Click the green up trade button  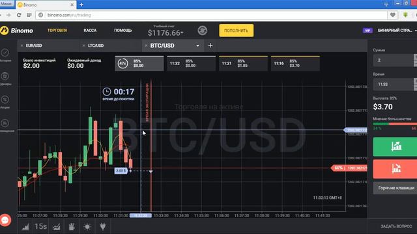[x=395, y=146]
